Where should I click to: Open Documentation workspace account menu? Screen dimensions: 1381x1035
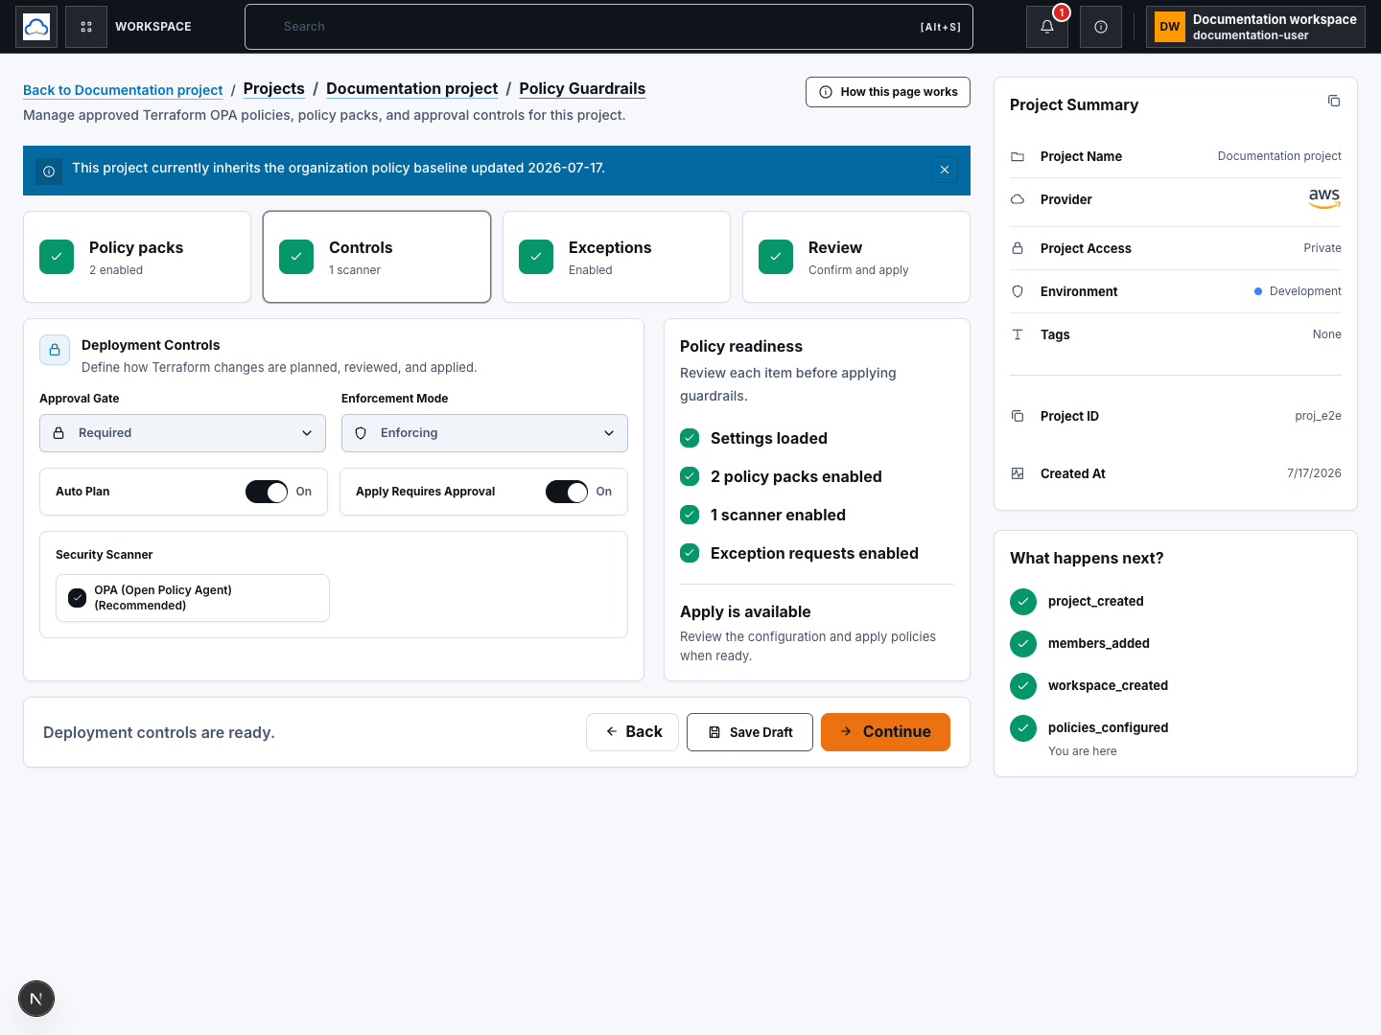pos(1255,27)
